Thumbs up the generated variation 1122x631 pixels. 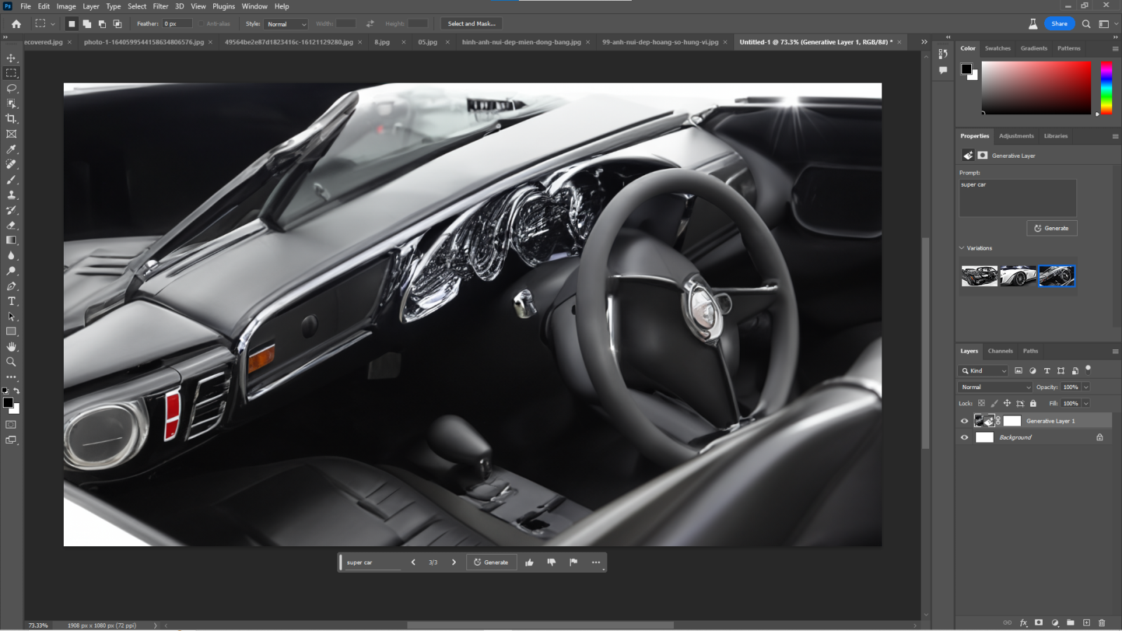(x=529, y=562)
